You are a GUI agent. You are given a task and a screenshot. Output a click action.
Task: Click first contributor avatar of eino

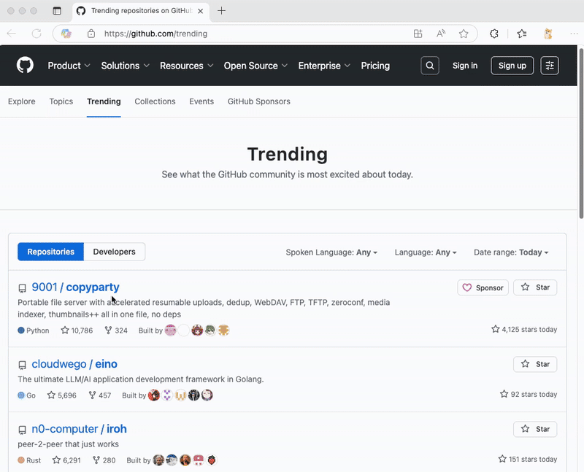(154, 395)
